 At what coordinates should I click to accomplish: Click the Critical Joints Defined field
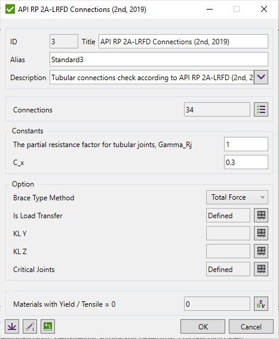coord(228,269)
